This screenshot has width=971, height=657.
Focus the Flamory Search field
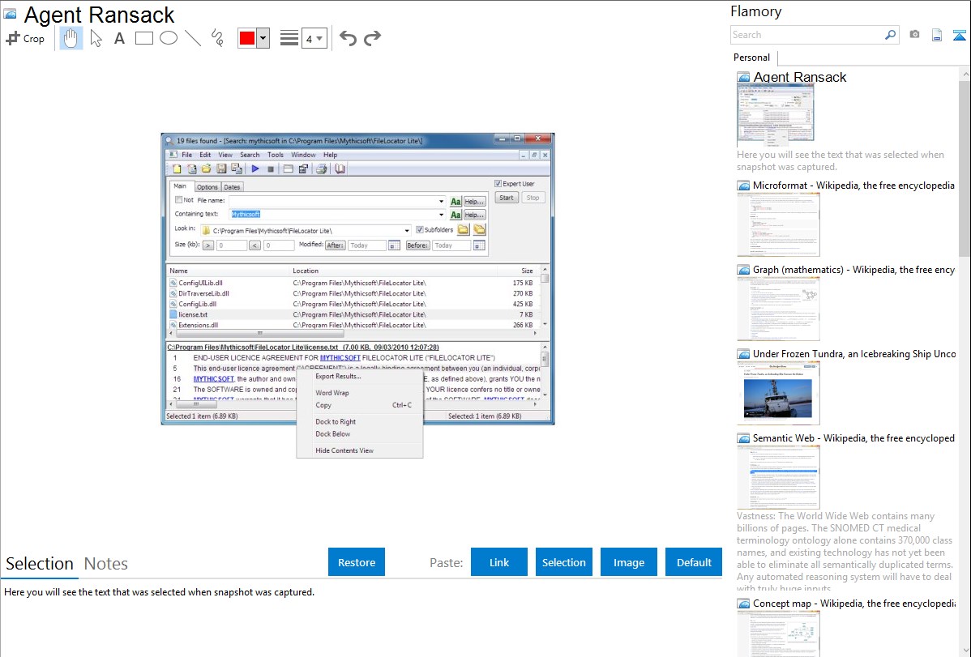click(x=807, y=35)
